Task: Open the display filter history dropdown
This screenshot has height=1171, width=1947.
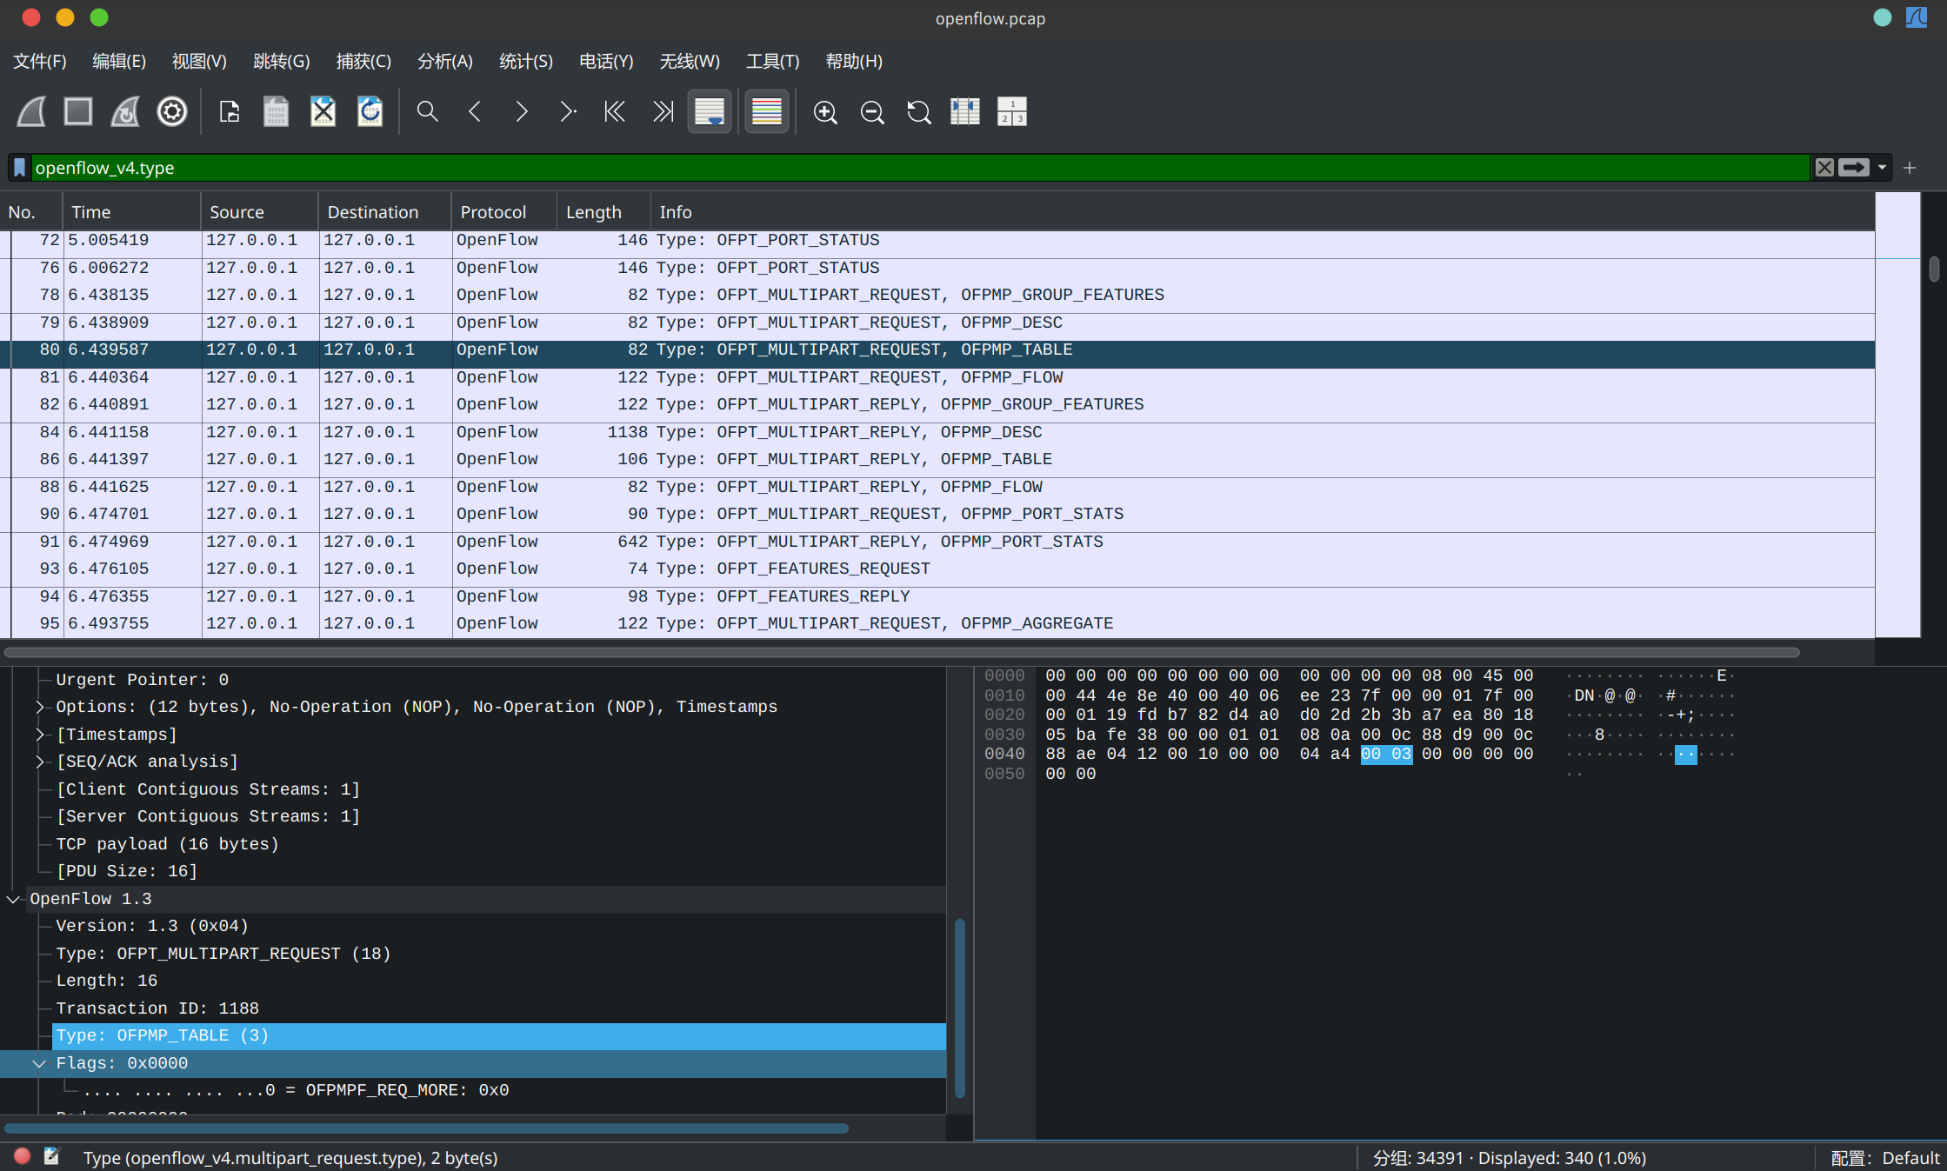Action: (x=1882, y=168)
